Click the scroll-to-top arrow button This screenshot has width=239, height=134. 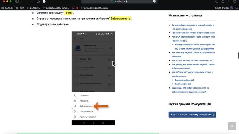(x=232, y=126)
